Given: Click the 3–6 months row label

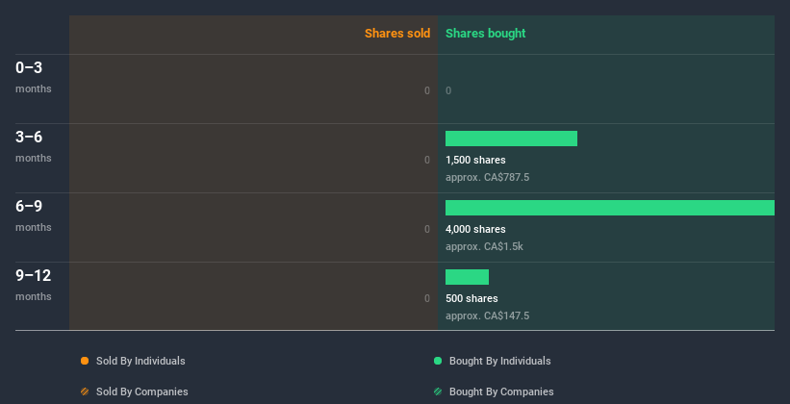Looking at the screenshot, I should point(34,146).
